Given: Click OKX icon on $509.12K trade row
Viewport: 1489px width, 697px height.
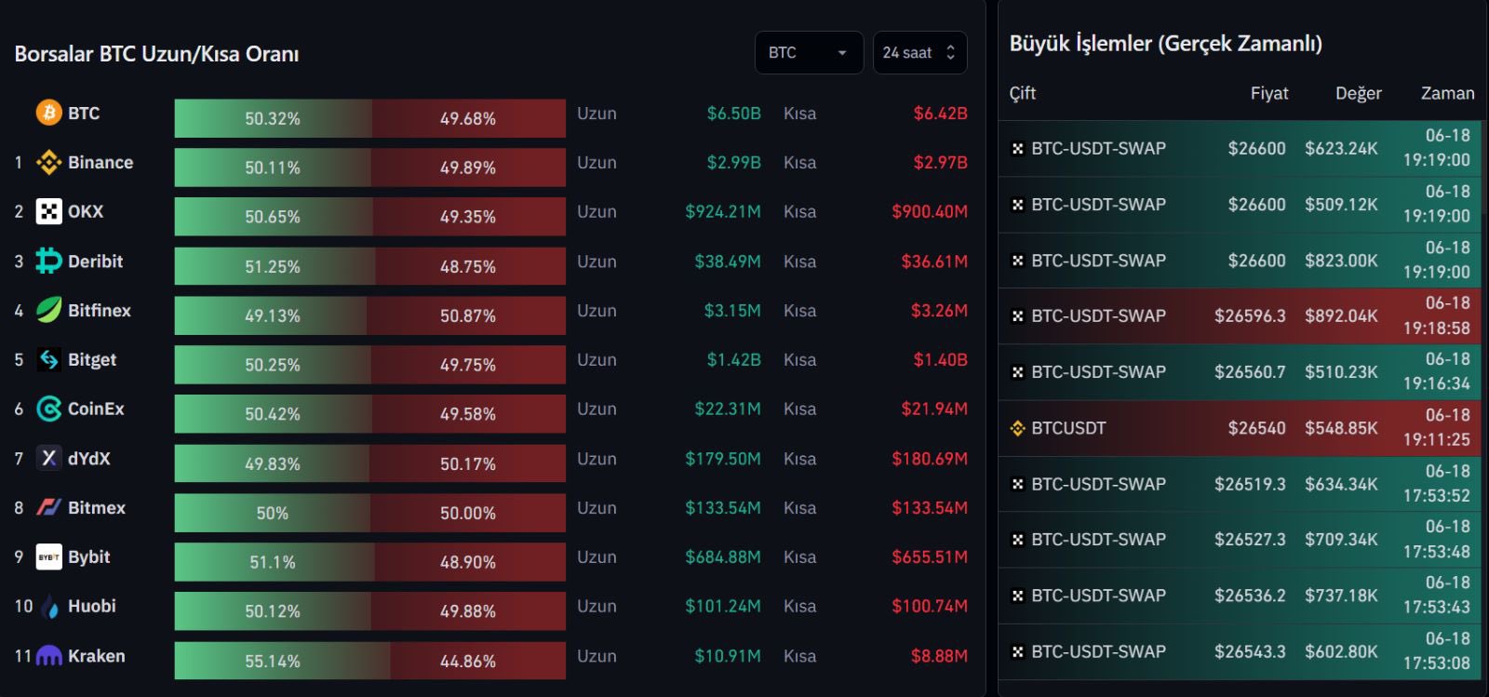Looking at the screenshot, I should 1017,204.
